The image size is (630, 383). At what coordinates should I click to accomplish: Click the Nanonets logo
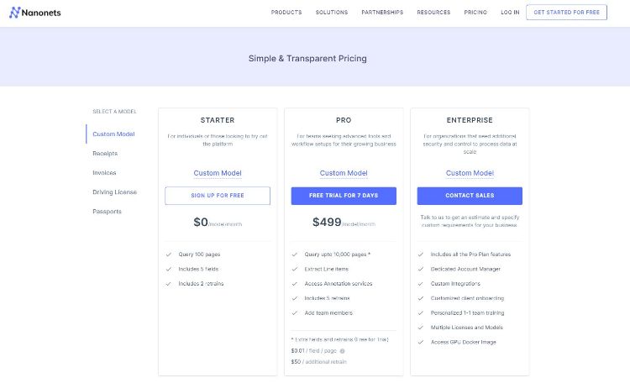(35, 13)
